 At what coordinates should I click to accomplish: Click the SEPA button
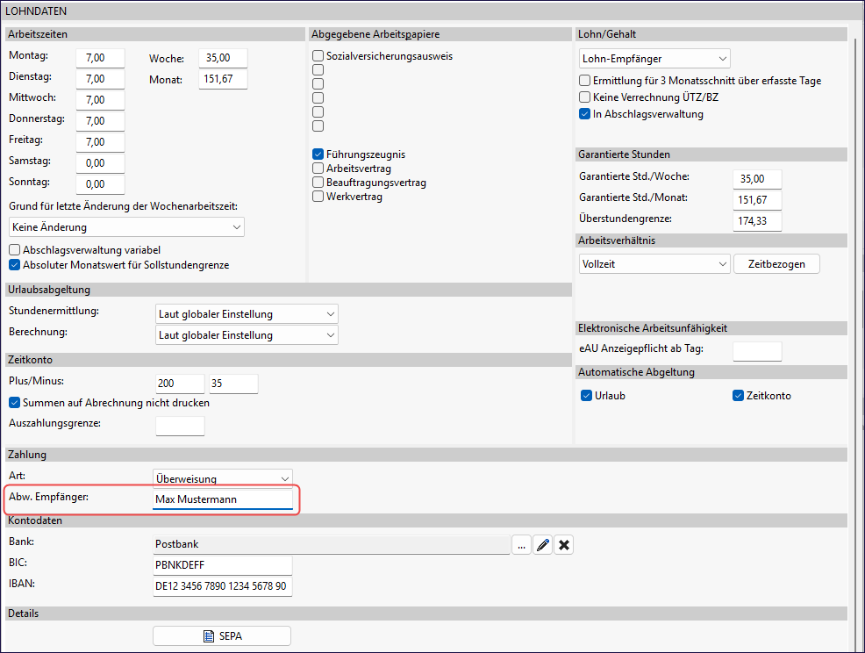(221, 635)
